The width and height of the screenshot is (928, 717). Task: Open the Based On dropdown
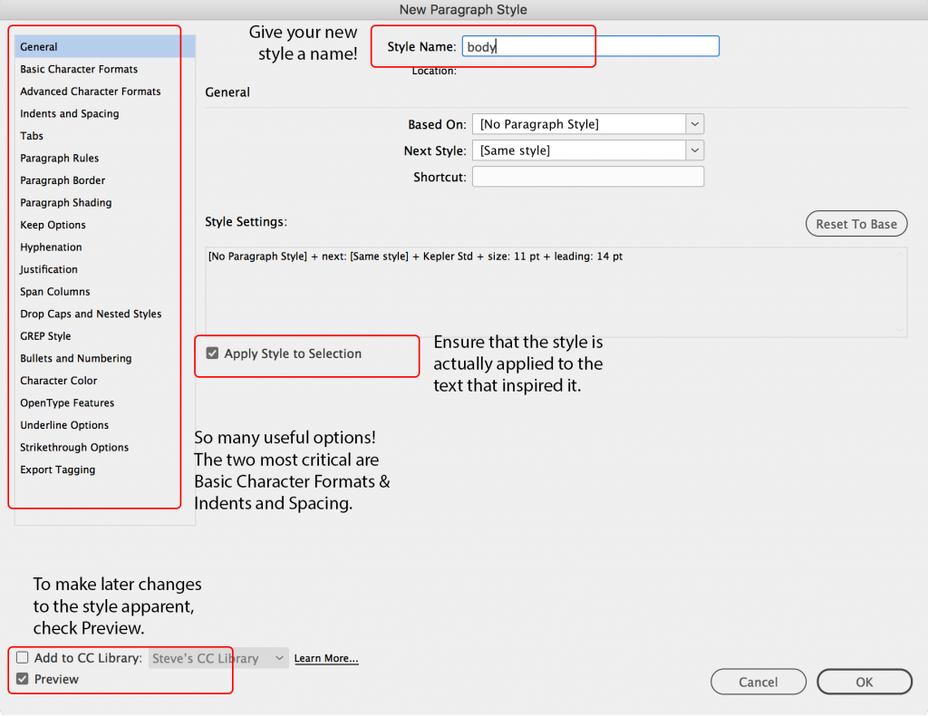(x=587, y=124)
